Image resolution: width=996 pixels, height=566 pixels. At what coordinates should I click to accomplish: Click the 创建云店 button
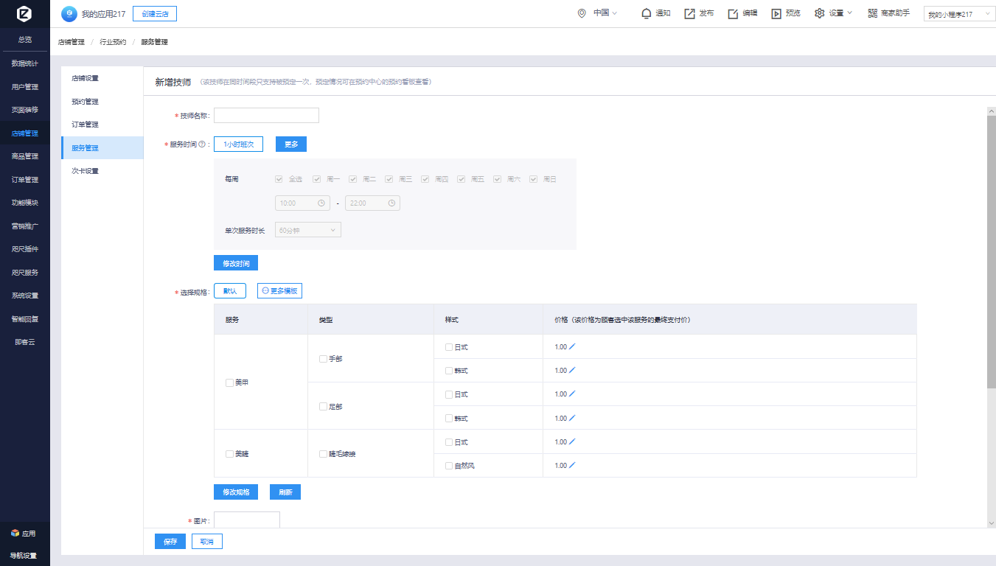[x=155, y=13]
